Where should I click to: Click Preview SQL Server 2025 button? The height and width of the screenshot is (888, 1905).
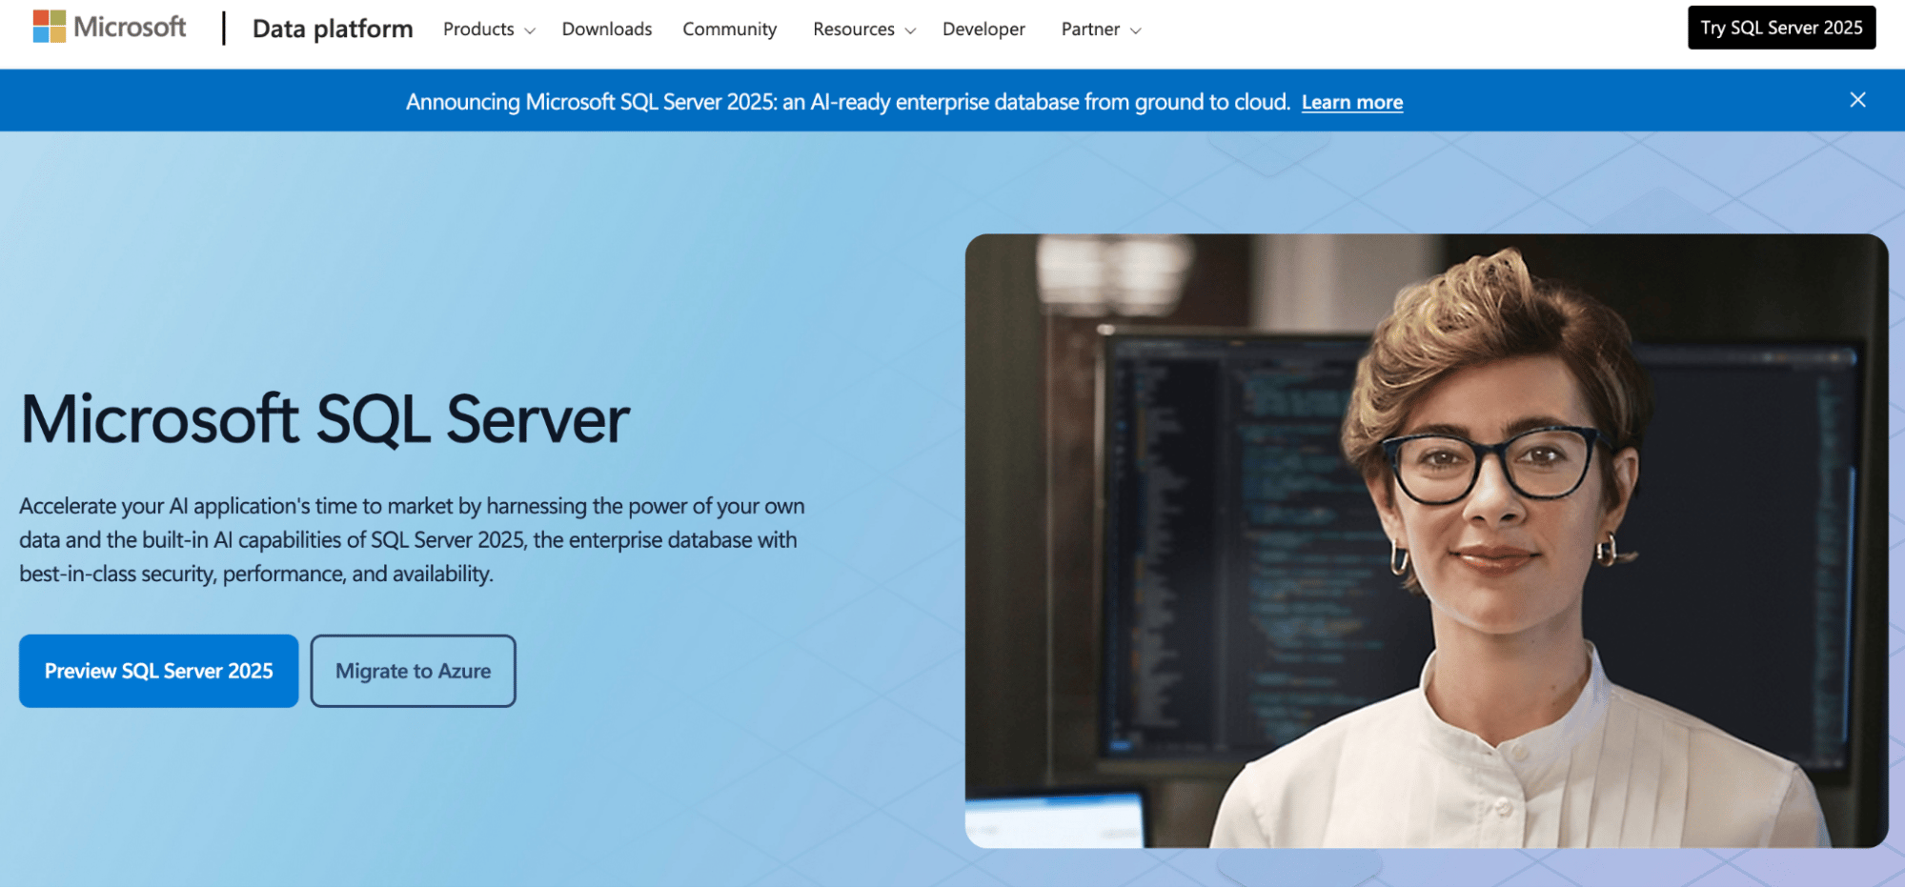pos(158,671)
